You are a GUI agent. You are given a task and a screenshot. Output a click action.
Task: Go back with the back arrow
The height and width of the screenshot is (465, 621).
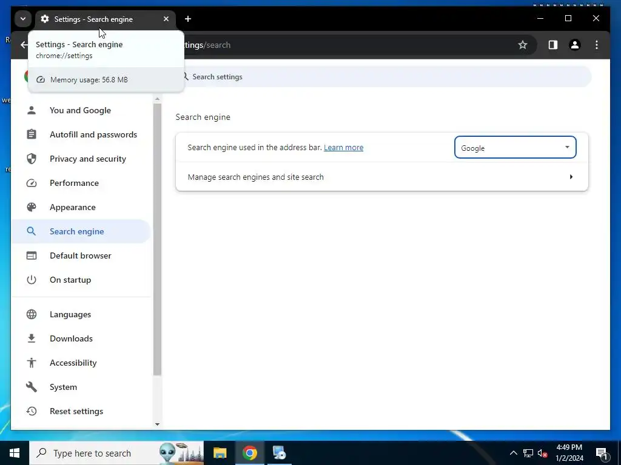(24, 45)
